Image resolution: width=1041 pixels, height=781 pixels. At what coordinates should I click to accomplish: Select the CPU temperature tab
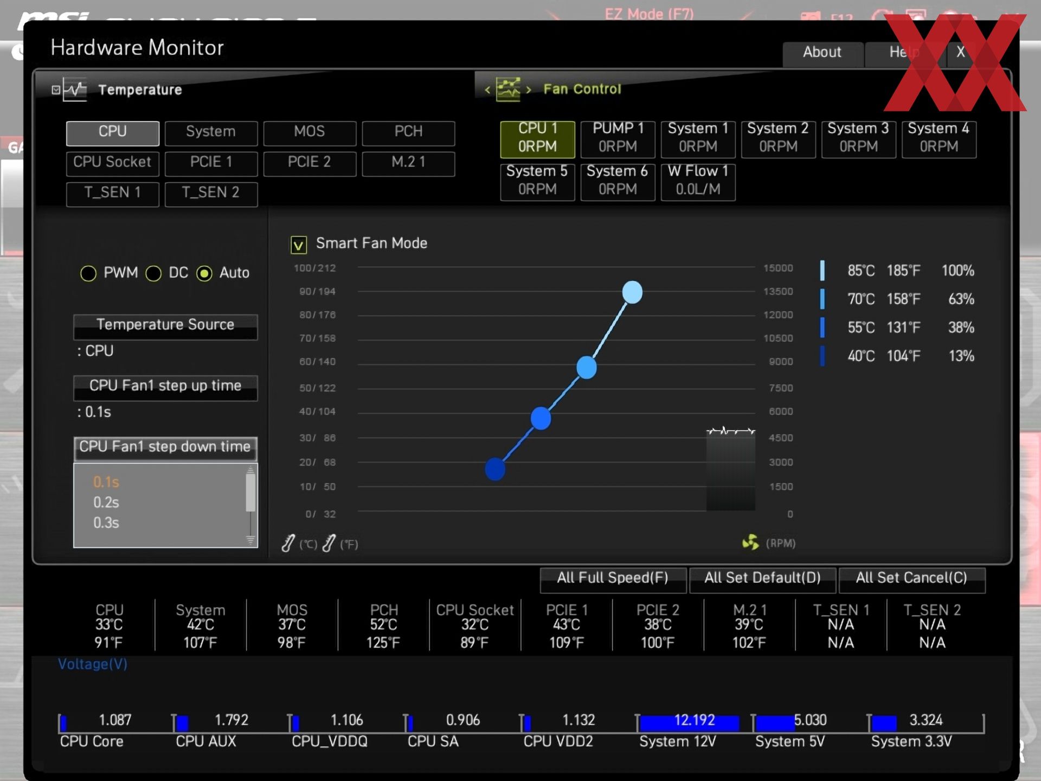point(113,133)
